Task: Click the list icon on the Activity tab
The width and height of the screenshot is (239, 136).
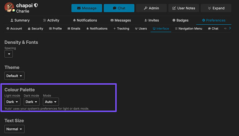Action: tap(44, 20)
